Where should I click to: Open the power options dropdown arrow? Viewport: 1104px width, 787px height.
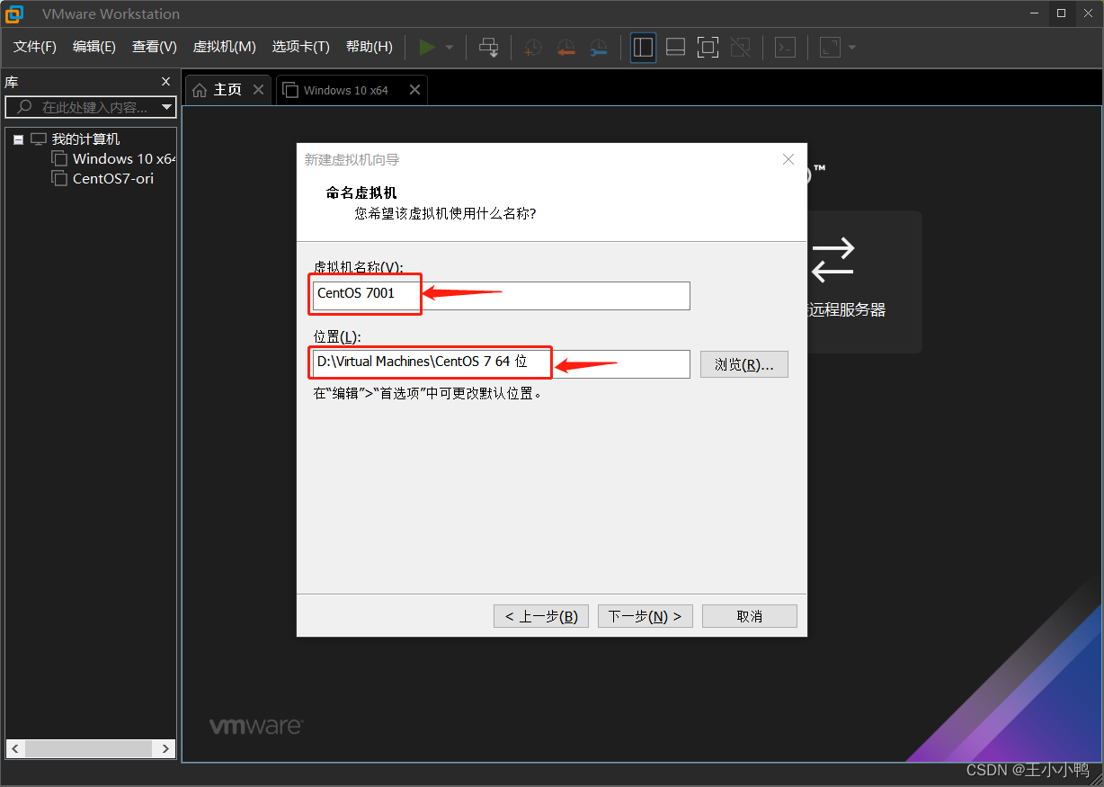click(x=450, y=47)
